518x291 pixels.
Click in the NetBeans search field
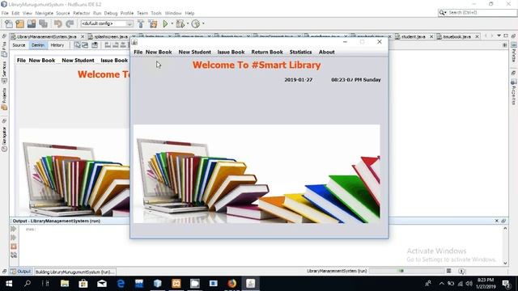pos(477,13)
